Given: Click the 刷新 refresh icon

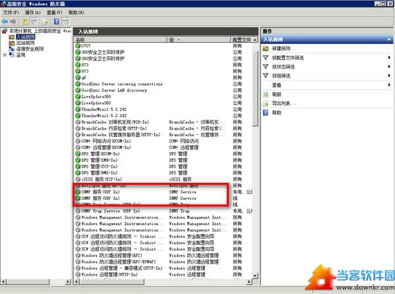Looking at the screenshot, I should click(266, 95).
